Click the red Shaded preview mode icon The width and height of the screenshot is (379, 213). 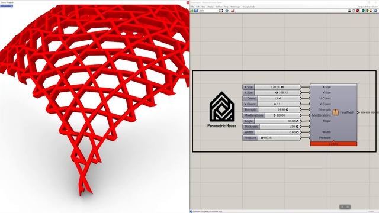coord(358,11)
